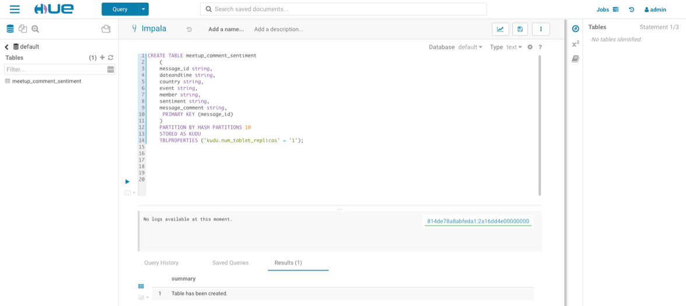Viewport: 686px width, 306px height.
Task: Click the SQL editor scrollbar
Action: pyautogui.click(x=540, y=125)
